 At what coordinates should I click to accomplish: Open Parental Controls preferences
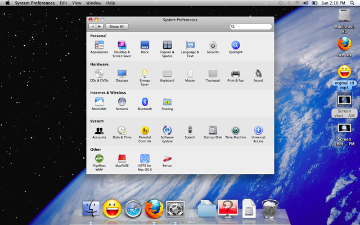click(x=145, y=134)
